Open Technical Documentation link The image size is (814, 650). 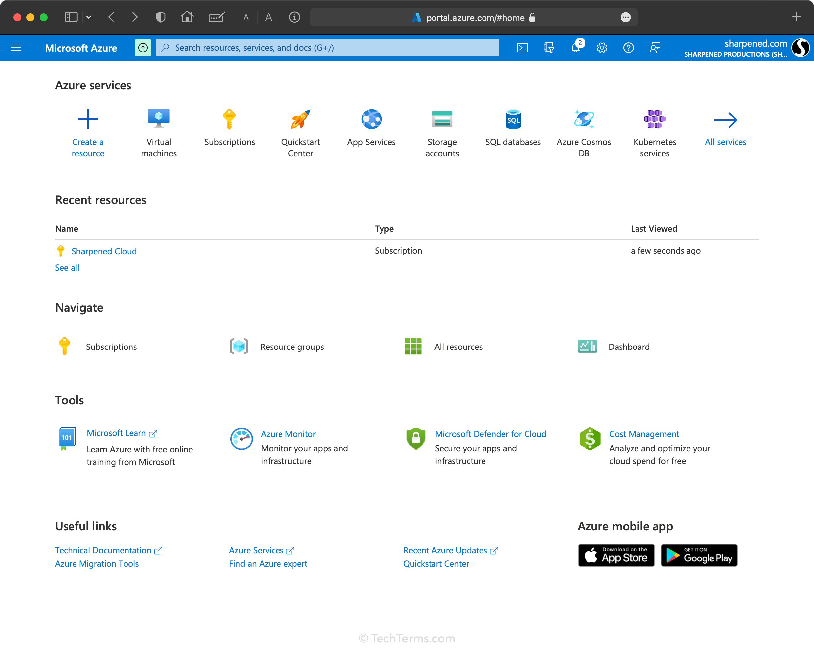point(108,550)
